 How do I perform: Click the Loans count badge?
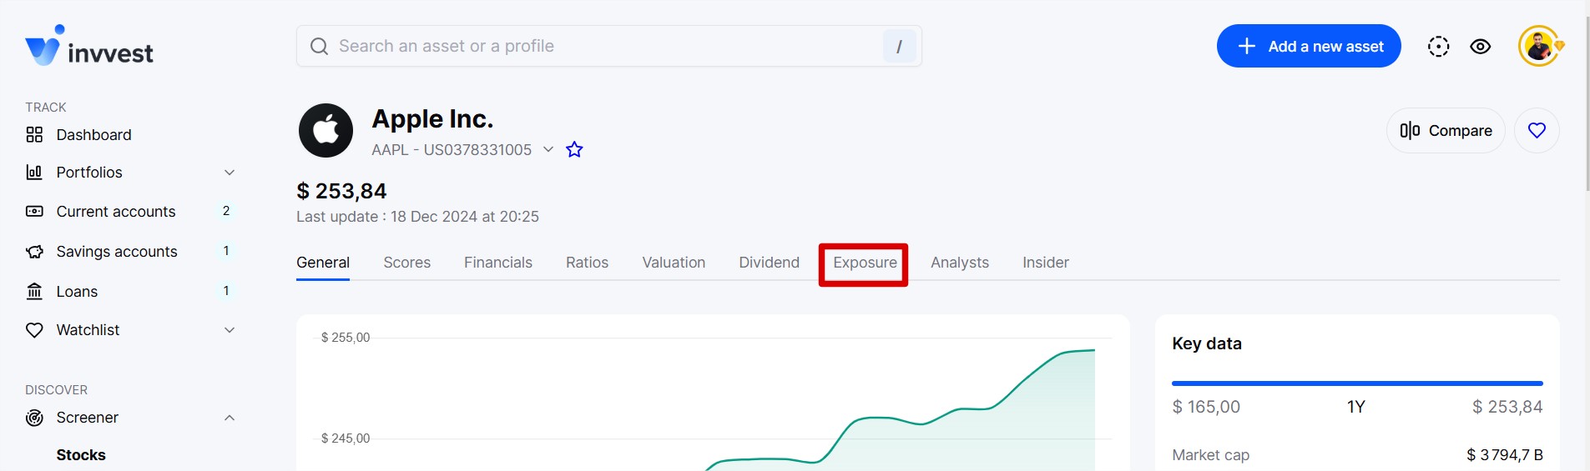pos(226,291)
